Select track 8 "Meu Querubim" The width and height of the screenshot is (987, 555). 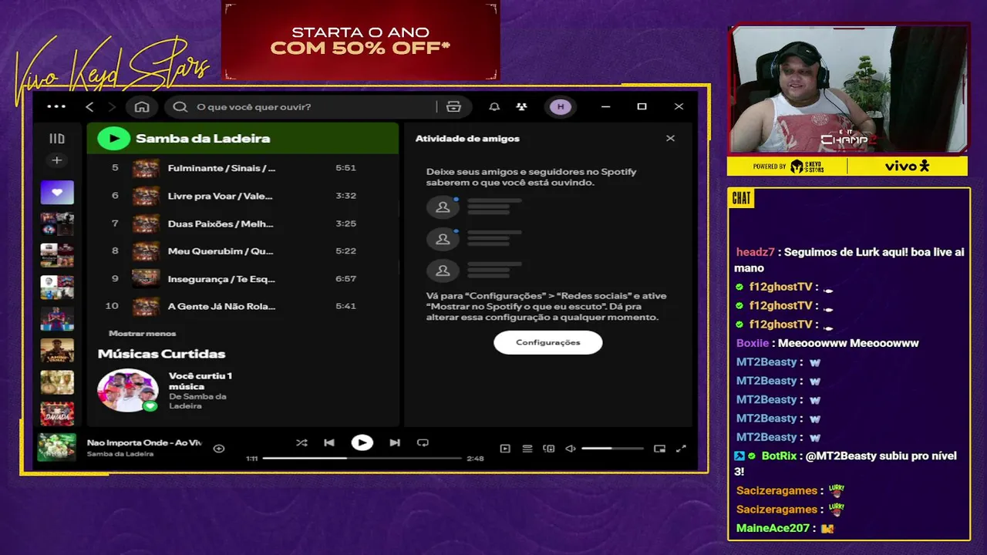(242, 251)
